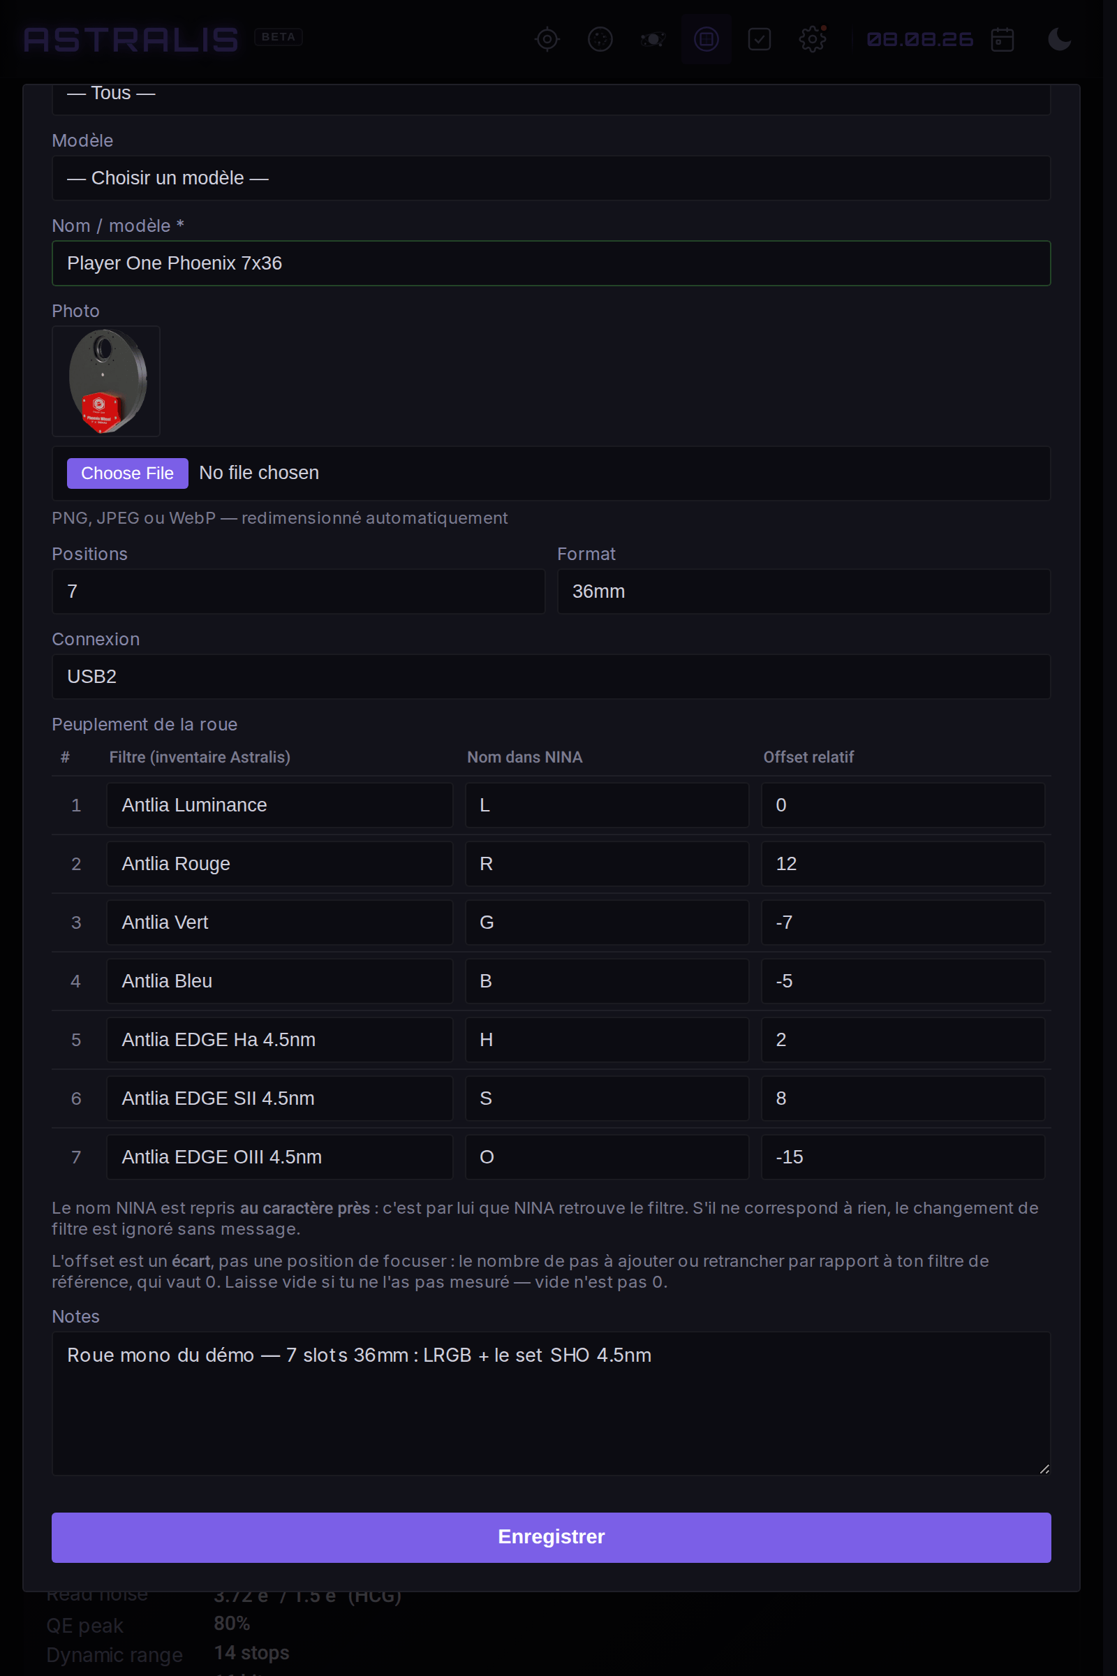Screen dimensions: 1117x1676
Task: Click the Enregistrer button
Action: (x=552, y=1537)
